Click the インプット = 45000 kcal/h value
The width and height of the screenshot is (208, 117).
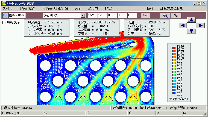pyautogui.click(x=96, y=22)
